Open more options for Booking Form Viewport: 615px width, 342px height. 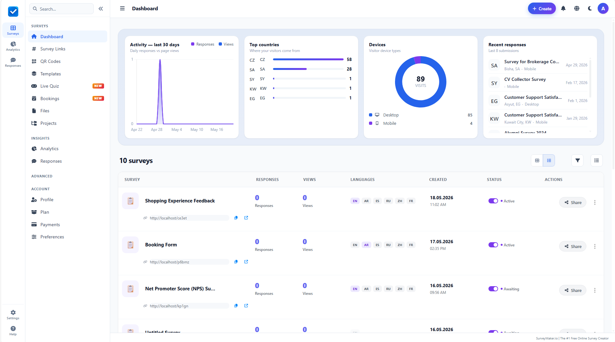coord(595,246)
